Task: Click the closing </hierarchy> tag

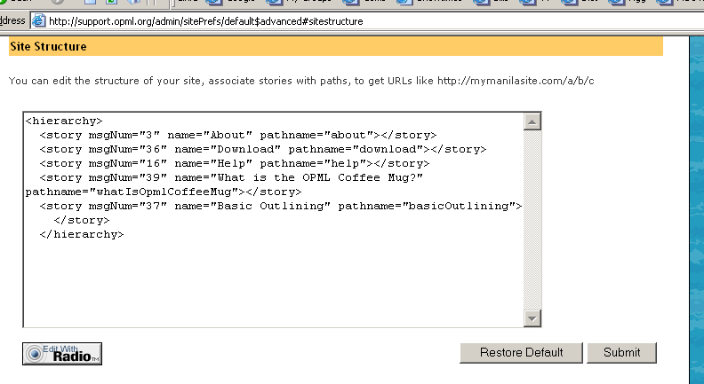Action: pyautogui.click(x=81, y=234)
